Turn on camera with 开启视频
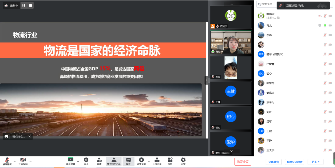The height and width of the screenshot is (168, 335). (x=23, y=161)
